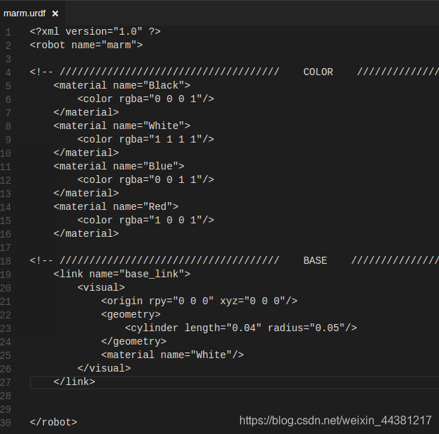
Task: Place cursor in rgba="0 0 1 1" value
Action: [176, 179]
